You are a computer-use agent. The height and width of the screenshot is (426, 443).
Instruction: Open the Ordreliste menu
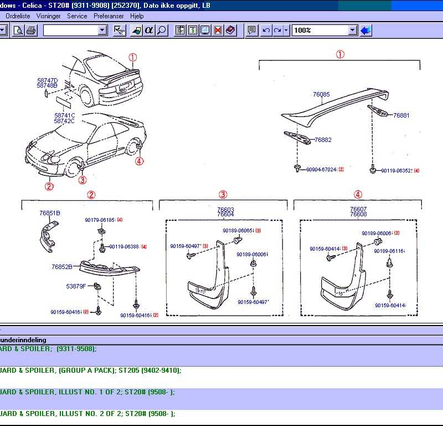click(x=18, y=16)
